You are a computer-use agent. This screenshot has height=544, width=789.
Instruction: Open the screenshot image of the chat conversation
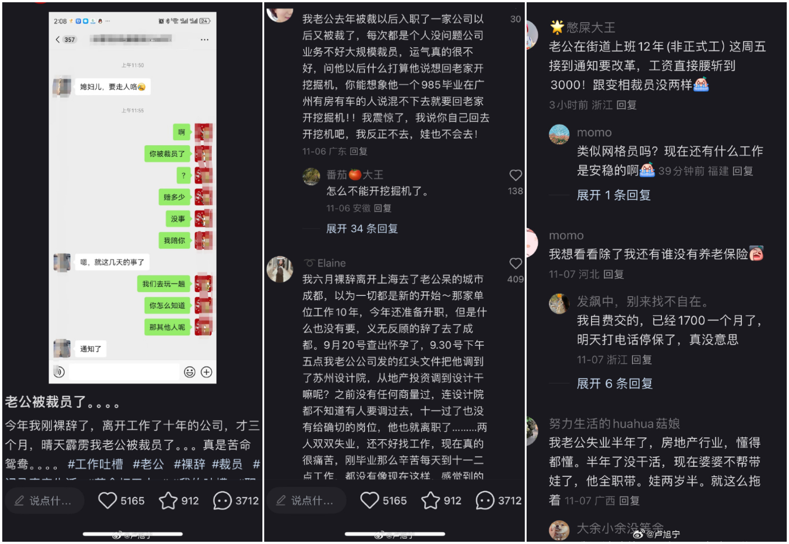tap(133, 197)
